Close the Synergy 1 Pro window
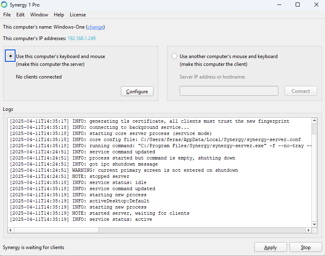Screen dimensions: 325x256 click(x=316, y=5)
